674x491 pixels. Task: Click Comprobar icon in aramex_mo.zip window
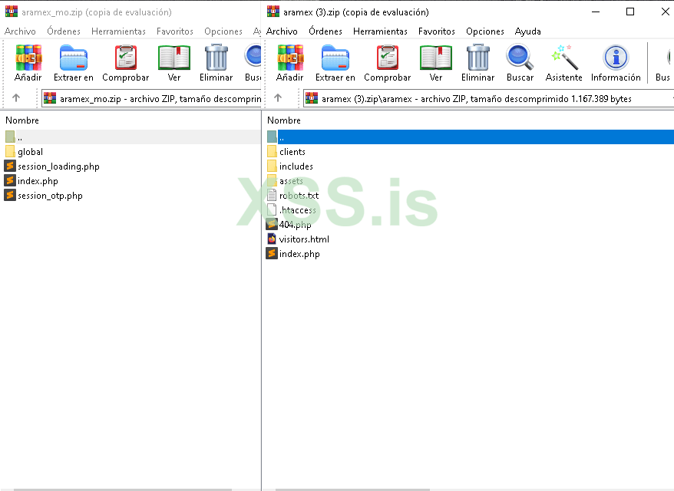pos(125,62)
